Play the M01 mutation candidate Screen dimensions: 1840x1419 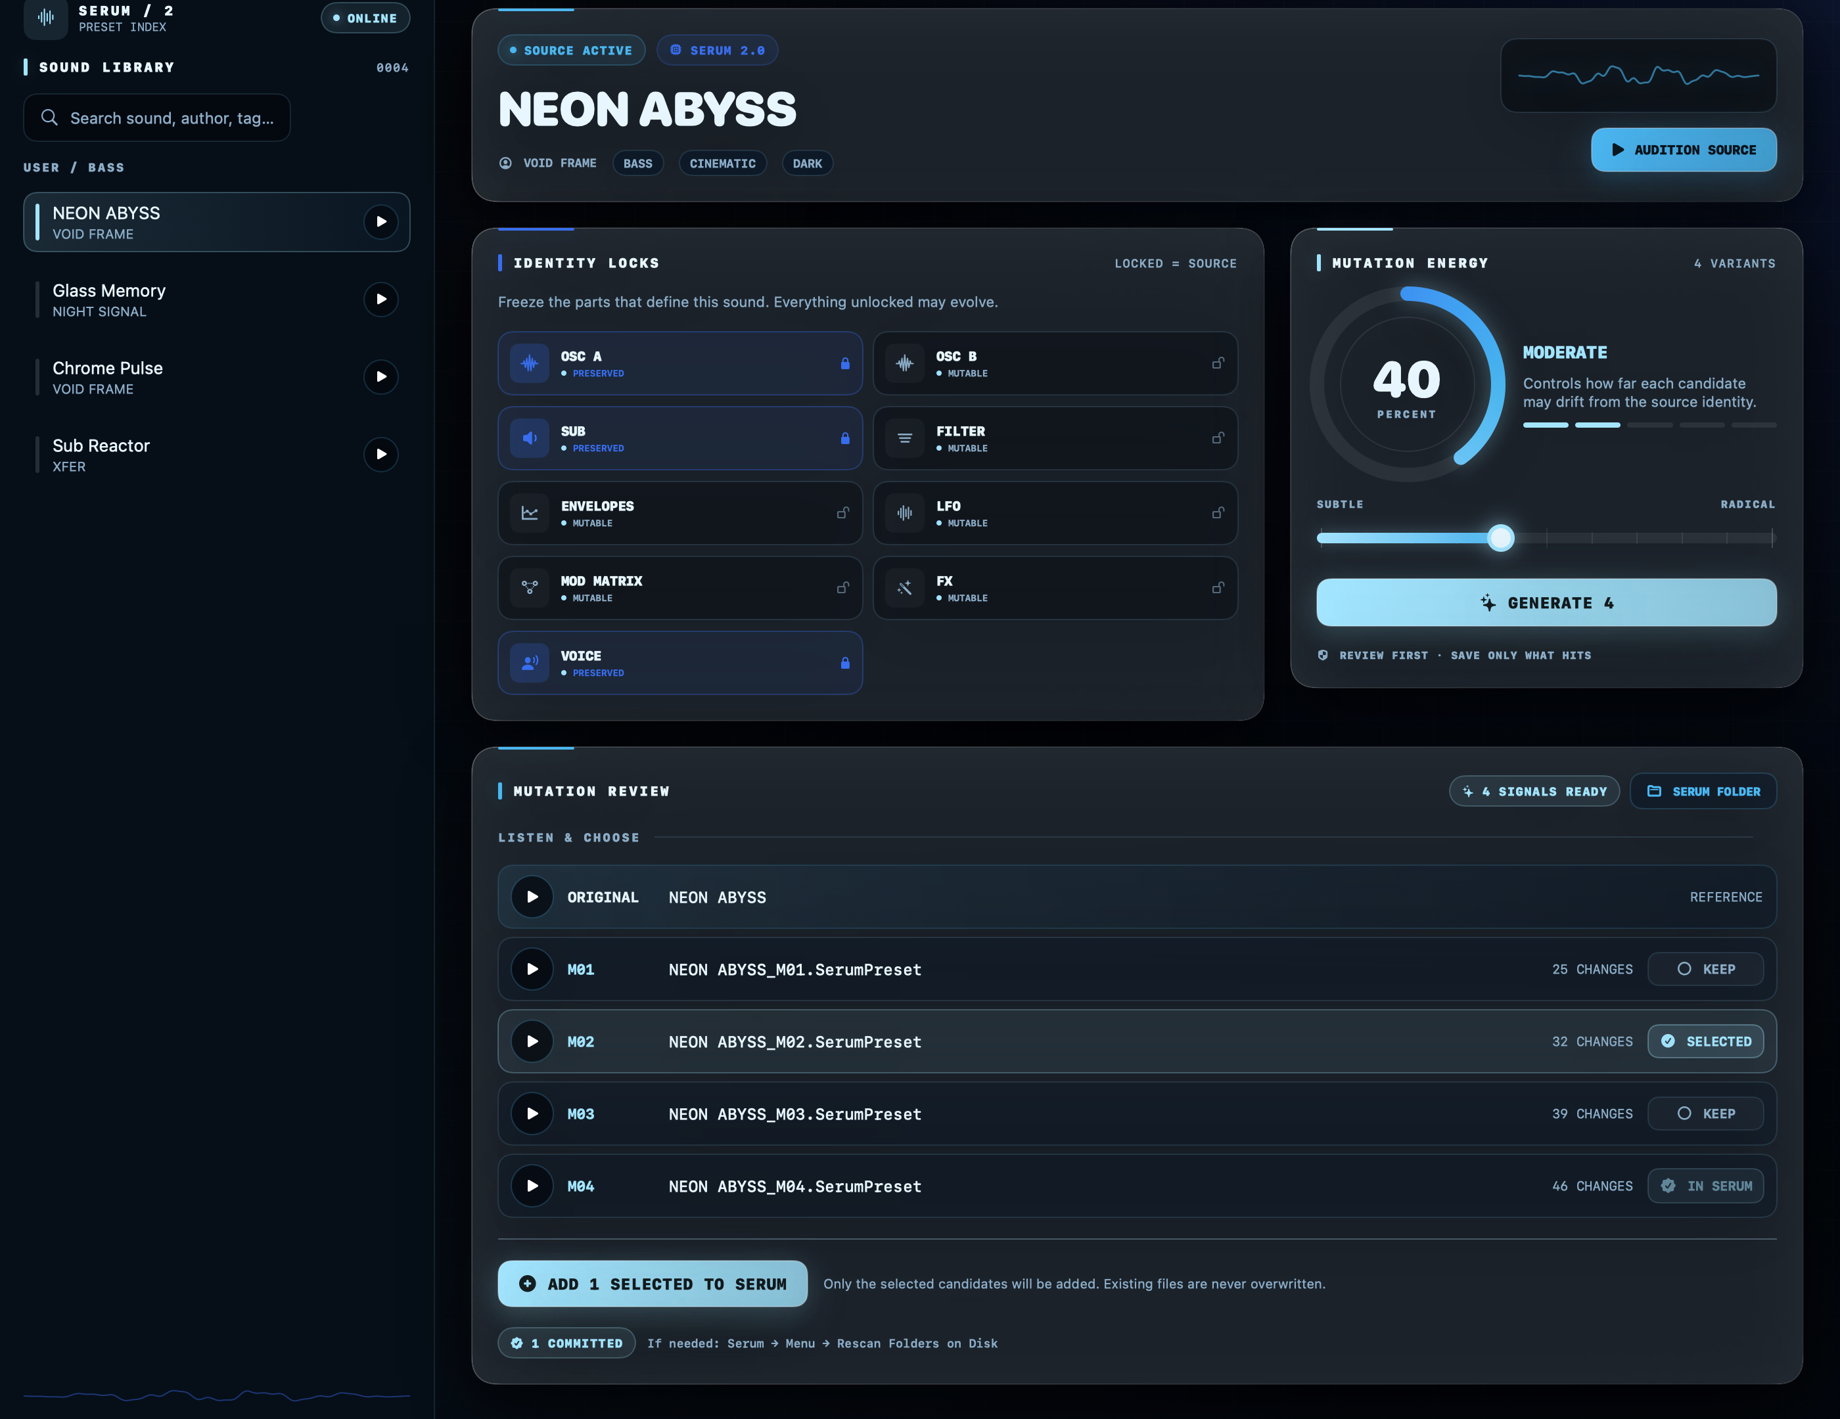[532, 970]
